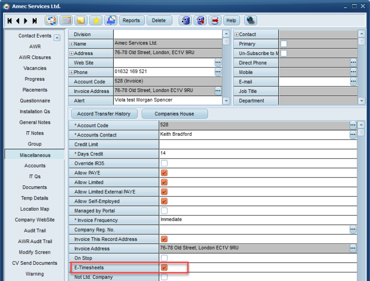The image size is (370, 281).
Task: Click ellipsis button in Phone row
Action: (x=218, y=72)
